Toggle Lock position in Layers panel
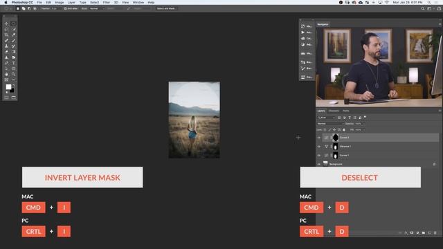Image resolution: width=443 pixels, height=249 pixels. click(x=334, y=130)
